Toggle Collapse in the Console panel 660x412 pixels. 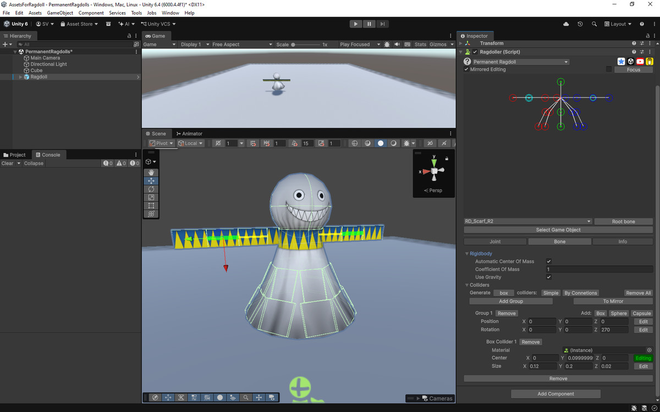tap(34, 163)
